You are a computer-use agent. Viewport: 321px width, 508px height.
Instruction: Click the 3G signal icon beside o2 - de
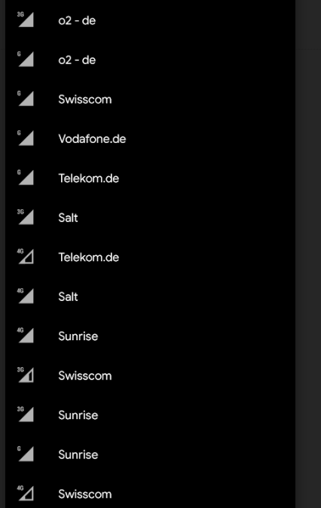[26, 20]
